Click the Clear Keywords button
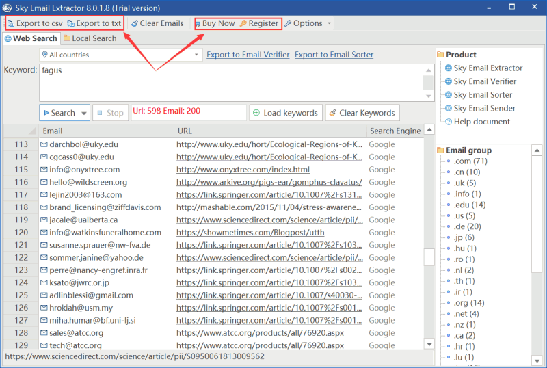The width and height of the screenshot is (547, 368). [362, 113]
